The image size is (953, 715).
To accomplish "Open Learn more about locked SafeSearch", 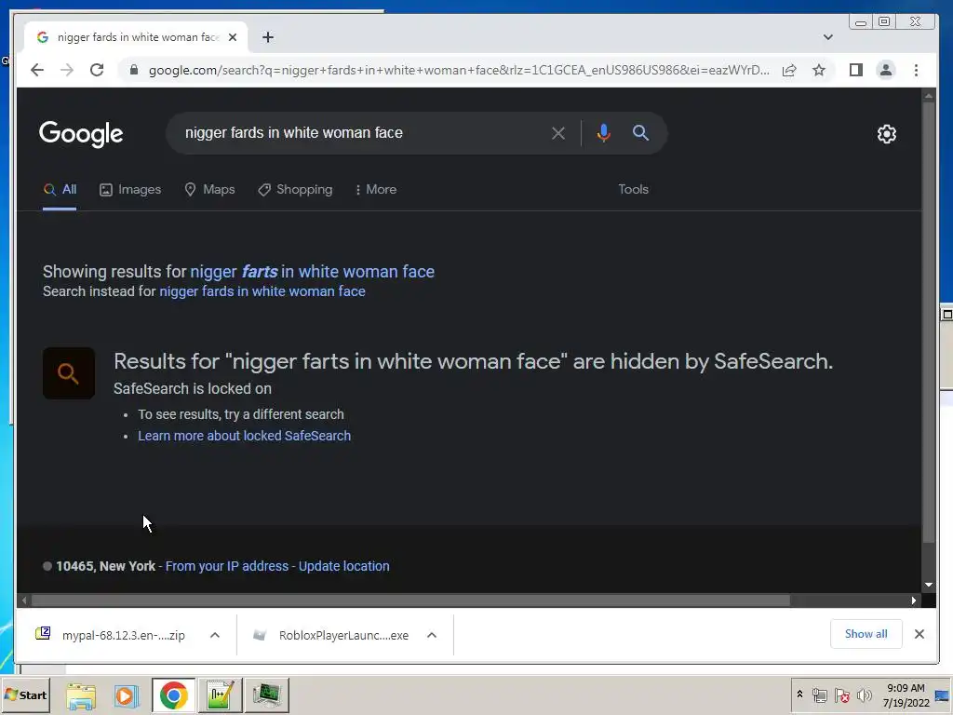I will (x=245, y=436).
